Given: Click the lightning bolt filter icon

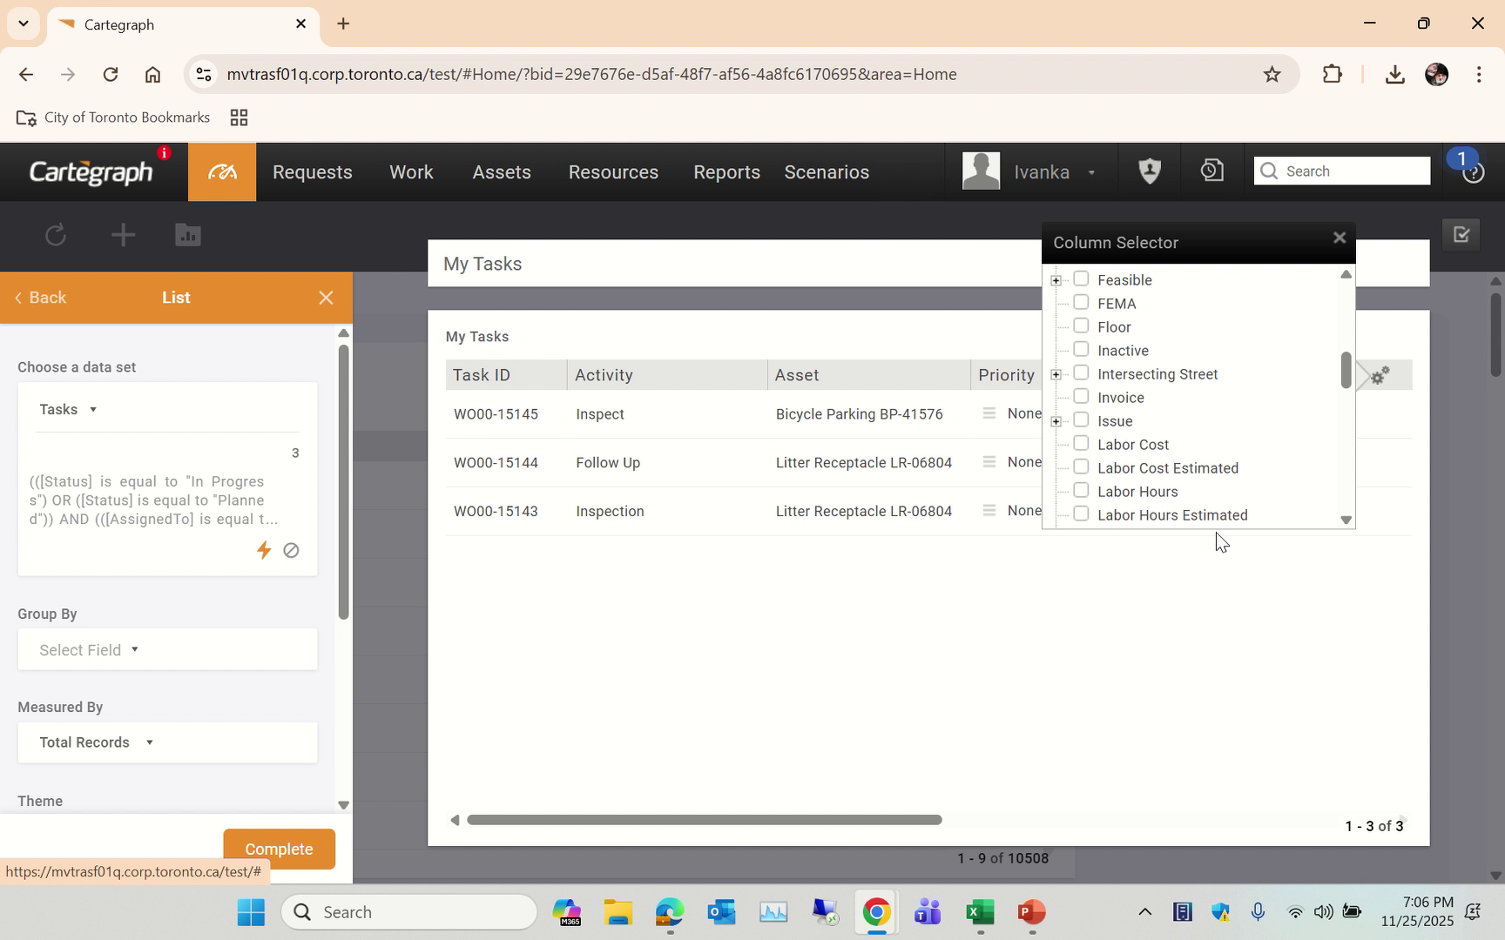Looking at the screenshot, I should tap(264, 550).
